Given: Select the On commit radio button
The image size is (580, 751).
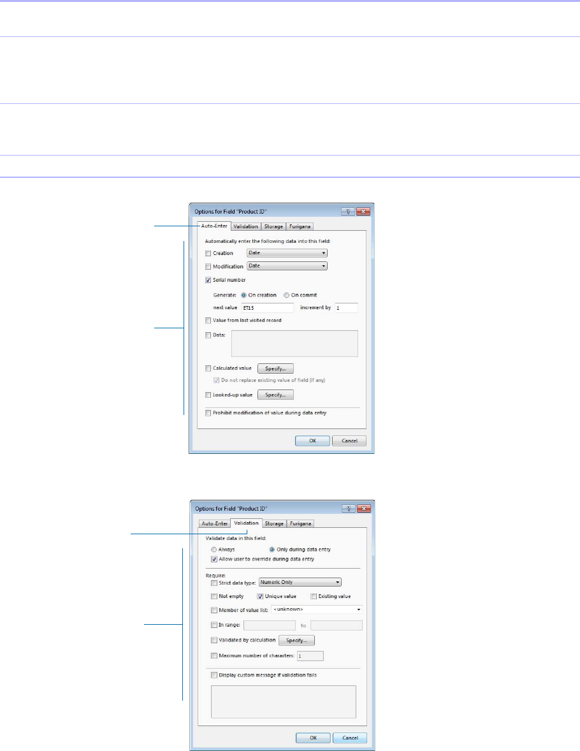Looking at the screenshot, I should [x=286, y=295].
